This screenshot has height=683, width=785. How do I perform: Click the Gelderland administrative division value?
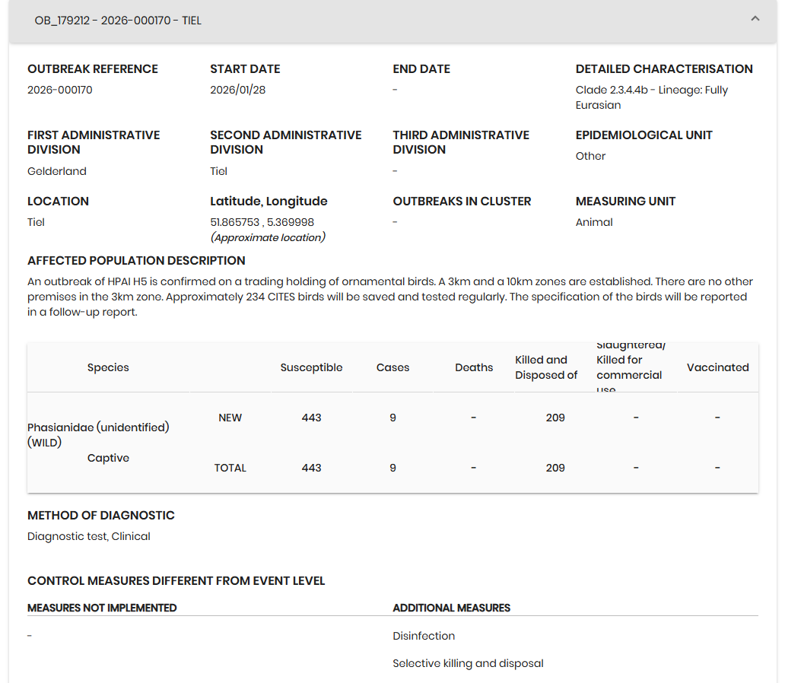[57, 171]
